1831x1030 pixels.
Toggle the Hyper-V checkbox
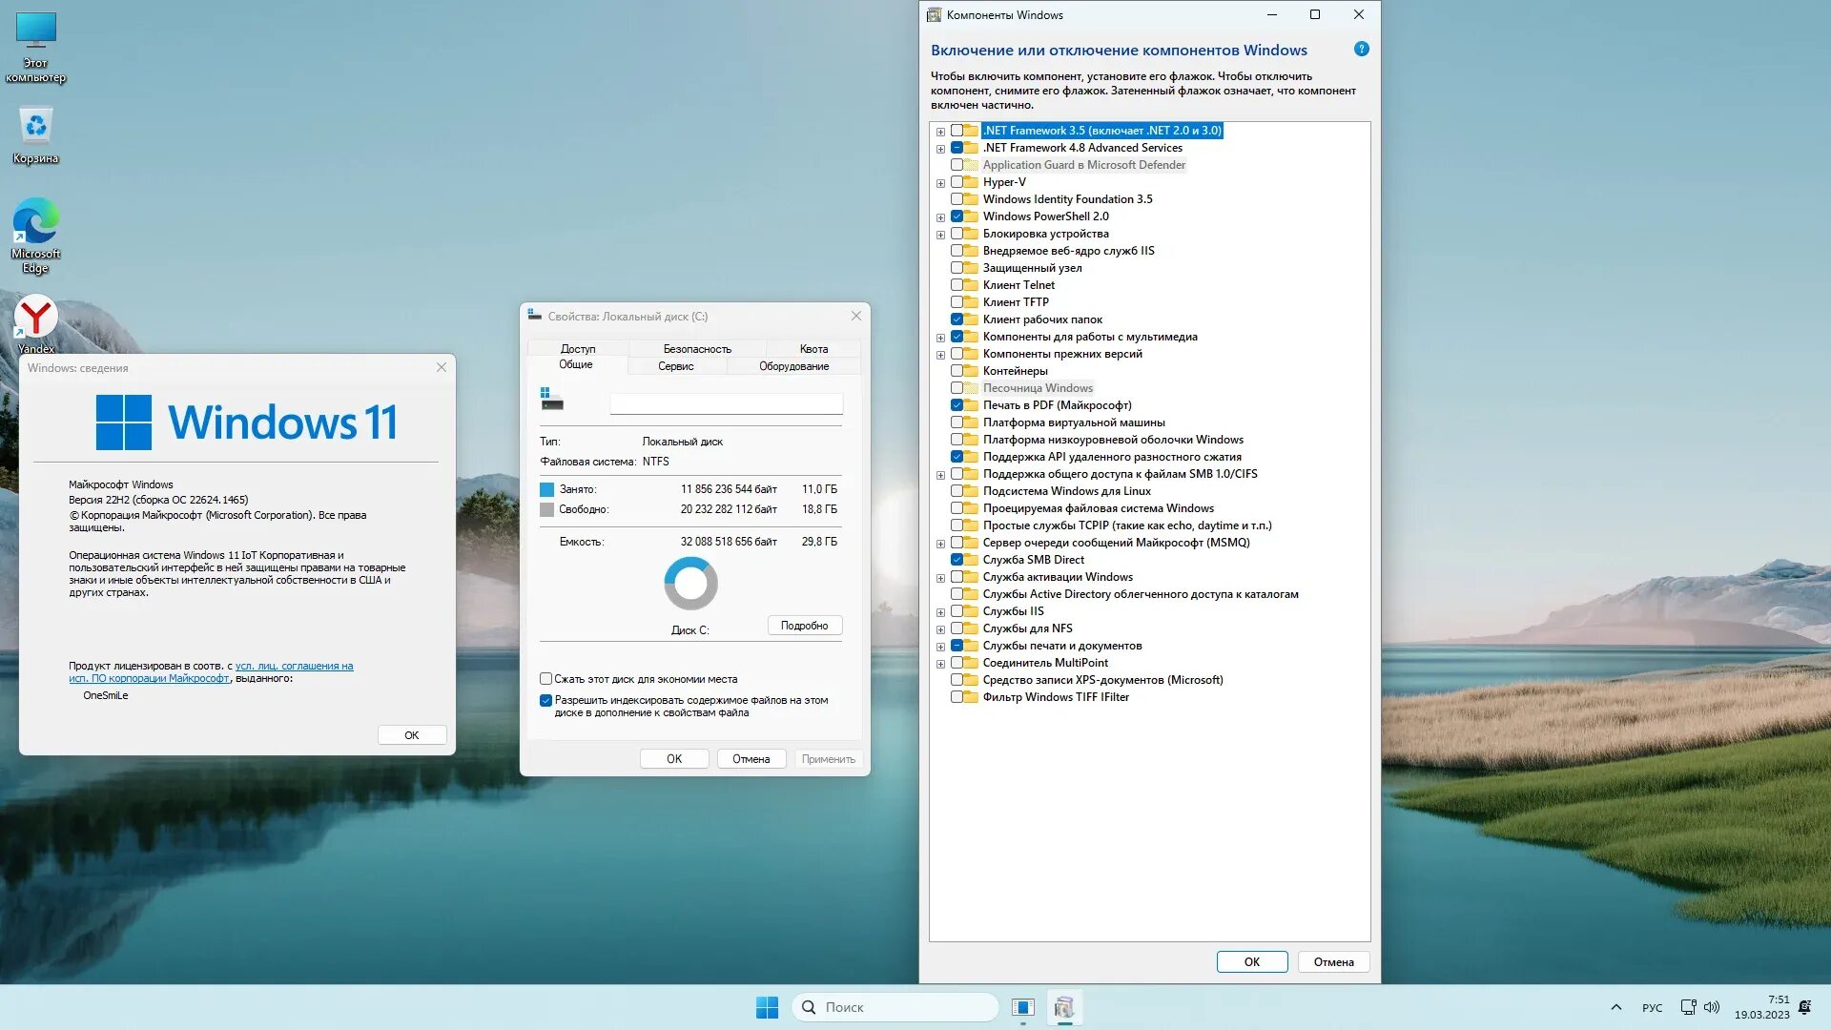click(957, 182)
